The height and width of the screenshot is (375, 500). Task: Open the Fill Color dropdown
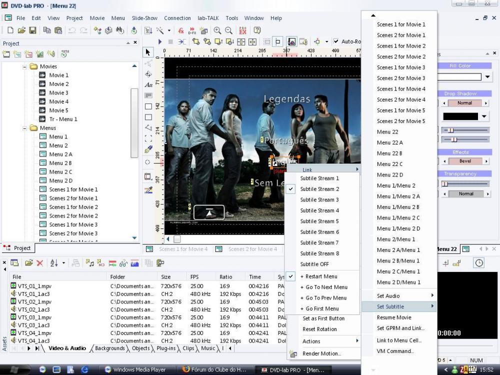[487, 77]
